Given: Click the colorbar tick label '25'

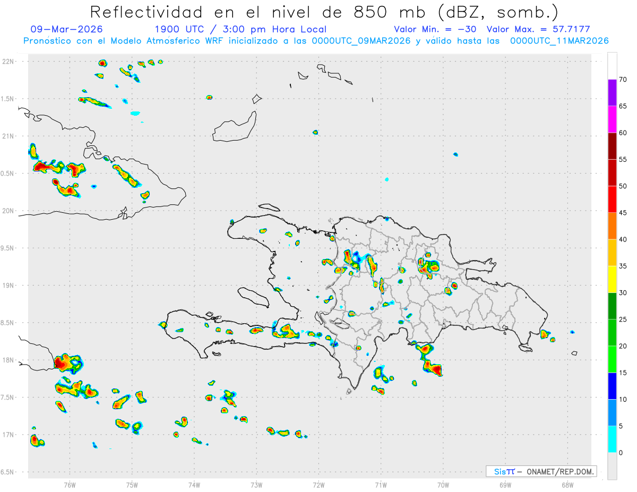Looking at the screenshot, I should pos(623,320).
